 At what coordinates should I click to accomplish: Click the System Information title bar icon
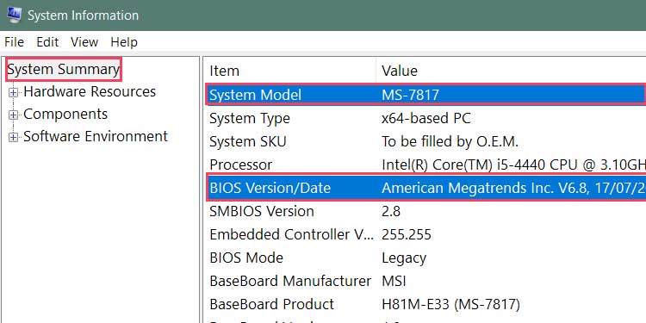[14, 16]
